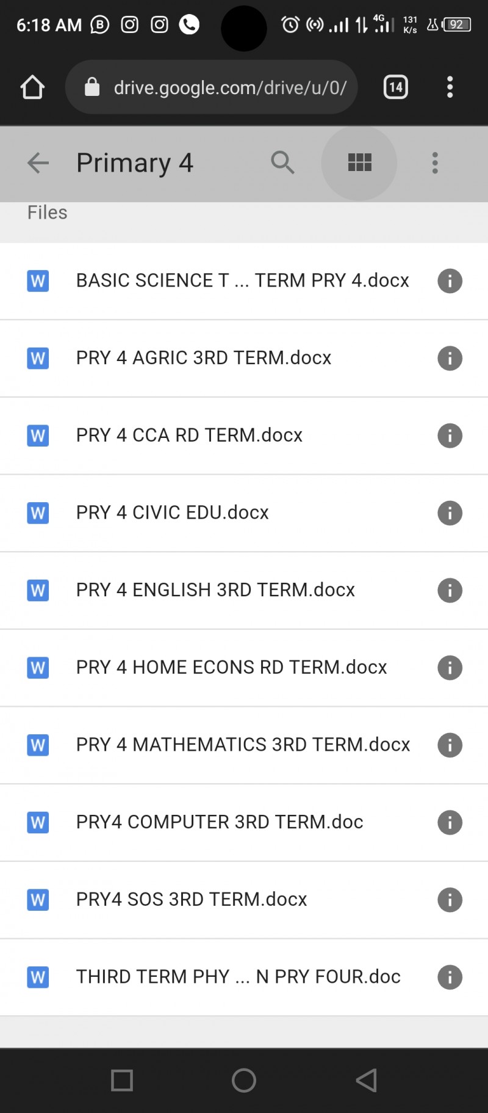The width and height of the screenshot is (488, 1113).
Task: Open search in the Primary 4 folder
Action: click(x=282, y=163)
